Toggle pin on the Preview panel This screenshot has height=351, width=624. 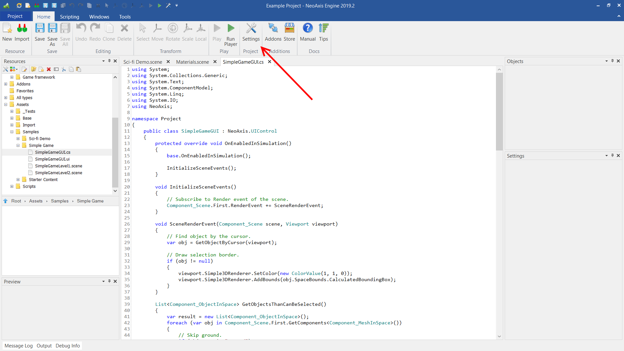(109, 281)
